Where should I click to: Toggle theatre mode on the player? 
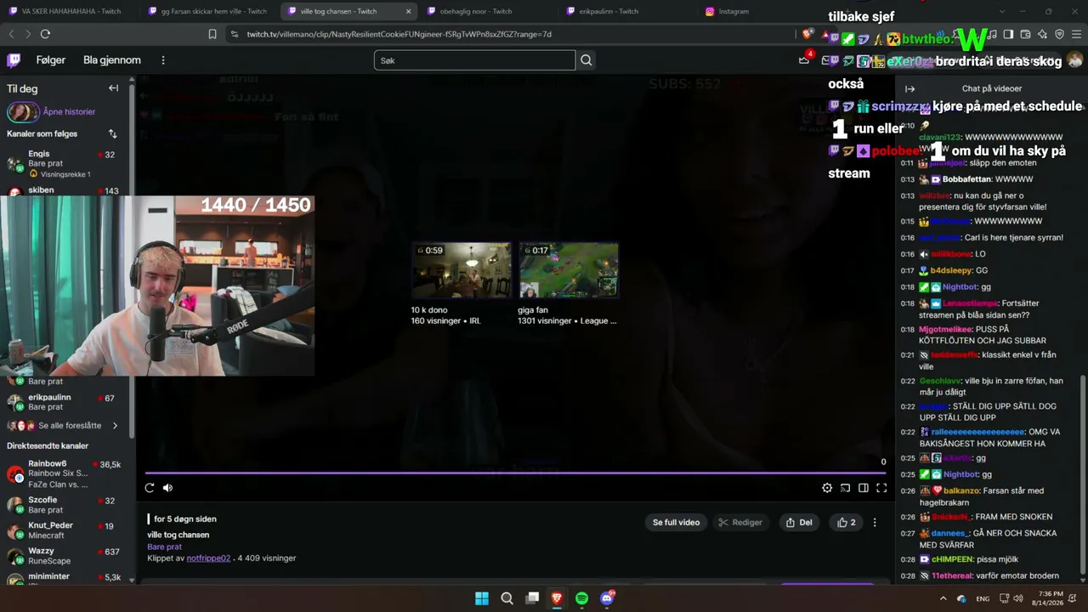click(x=864, y=488)
